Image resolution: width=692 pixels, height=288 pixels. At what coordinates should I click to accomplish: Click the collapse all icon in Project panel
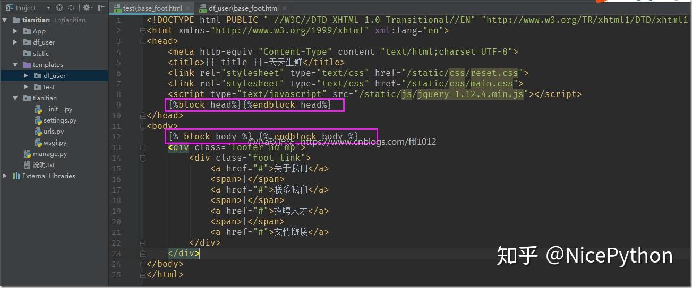(71, 8)
